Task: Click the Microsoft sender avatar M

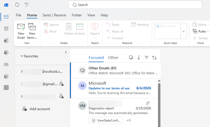Action: click(82, 86)
